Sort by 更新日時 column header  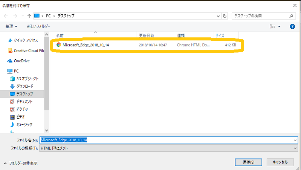pyautogui.click(x=147, y=36)
